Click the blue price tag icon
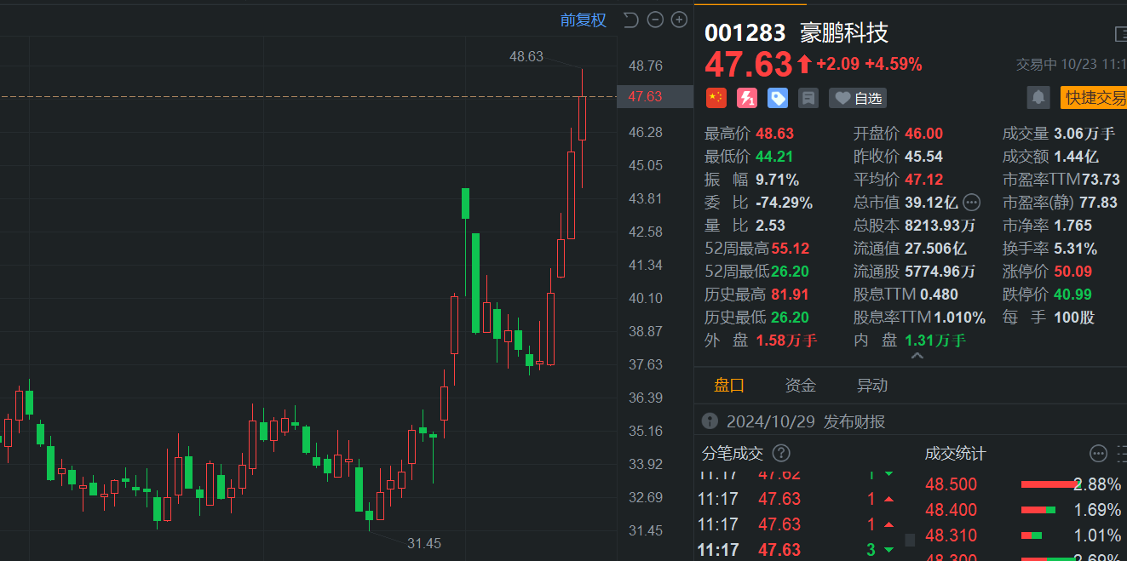The height and width of the screenshot is (561, 1127). (778, 98)
